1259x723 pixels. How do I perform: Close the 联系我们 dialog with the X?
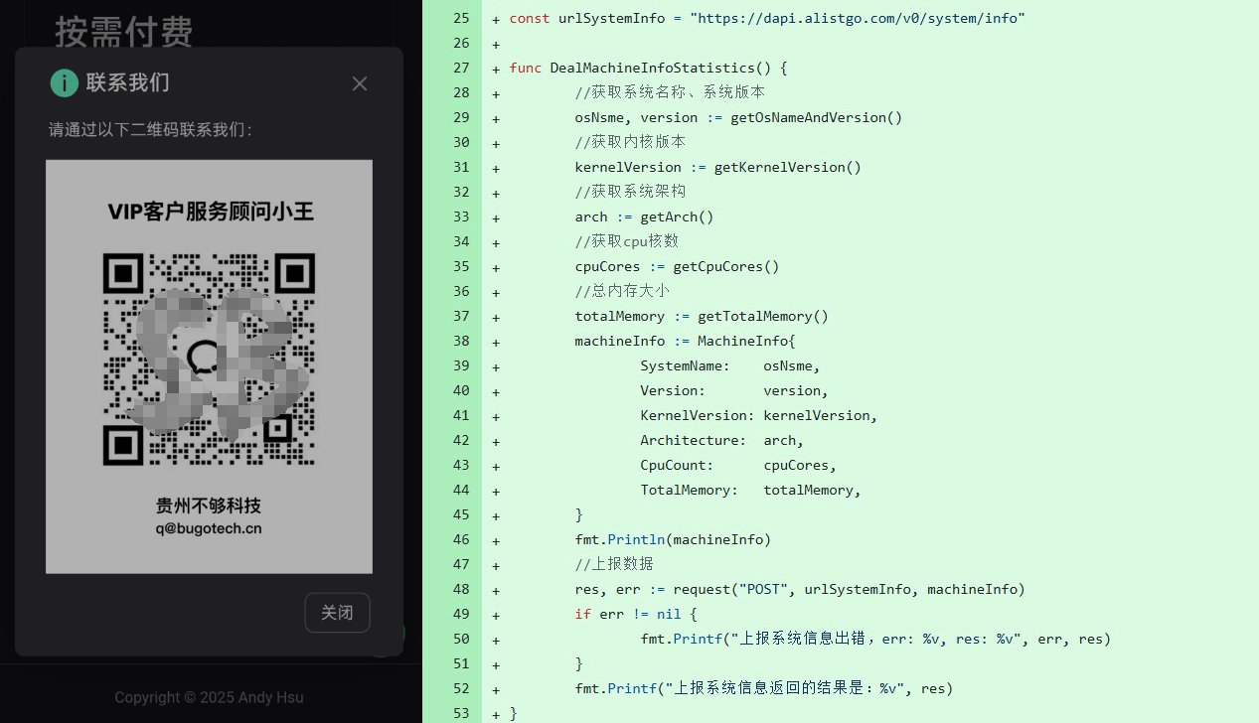[360, 84]
